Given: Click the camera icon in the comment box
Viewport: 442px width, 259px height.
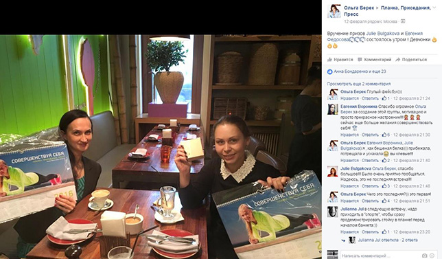Looking at the screenshot, I should [x=425, y=256].
